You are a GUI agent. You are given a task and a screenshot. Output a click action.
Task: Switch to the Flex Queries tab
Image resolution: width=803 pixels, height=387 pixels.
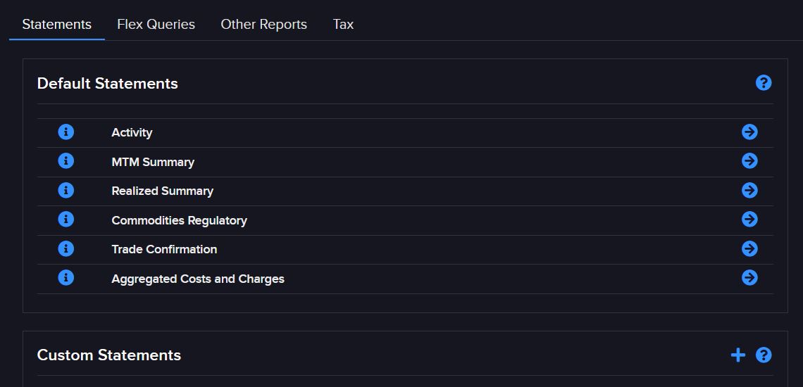tap(156, 24)
